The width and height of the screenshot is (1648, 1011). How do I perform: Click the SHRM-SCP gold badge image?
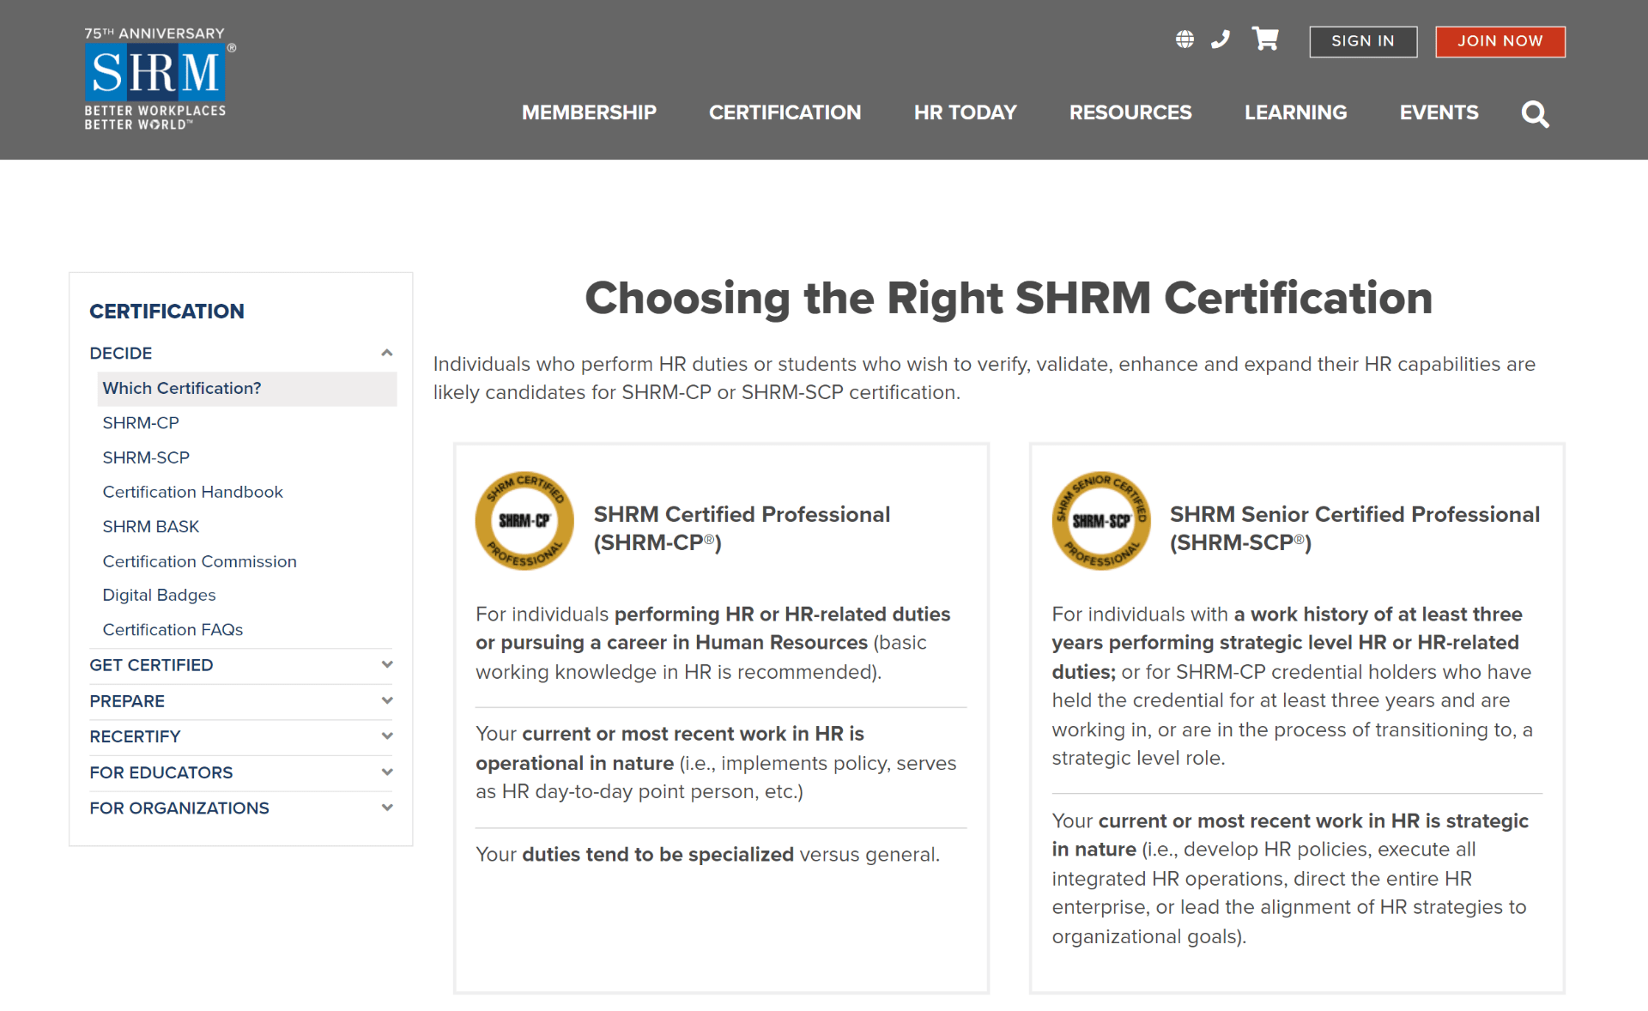click(1101, 521)
